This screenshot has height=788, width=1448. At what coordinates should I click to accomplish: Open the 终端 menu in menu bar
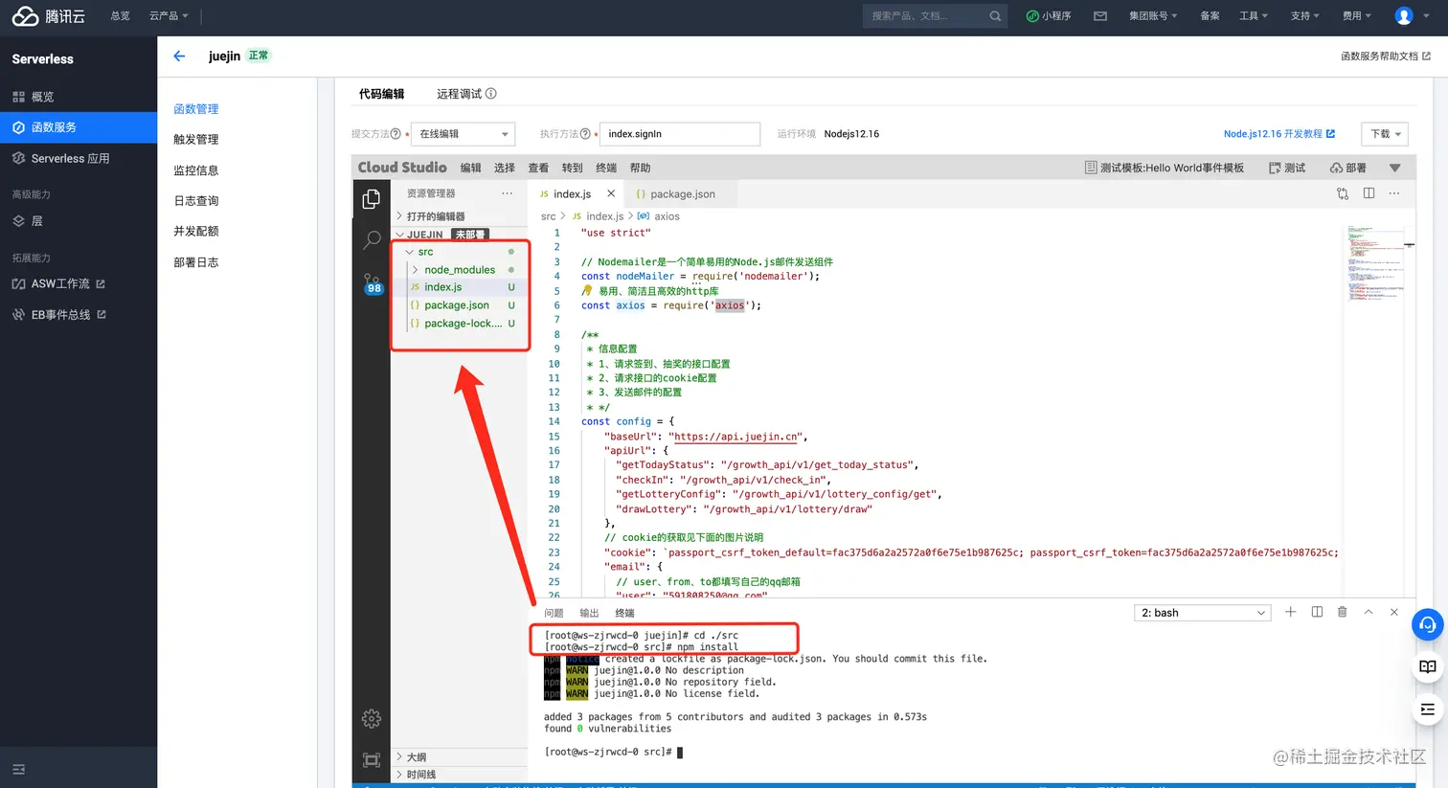[606, 168]
